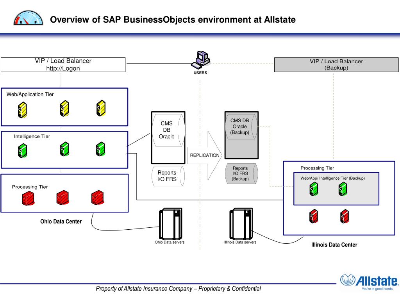Click the first yellow Web/Application Tier server

22,110
